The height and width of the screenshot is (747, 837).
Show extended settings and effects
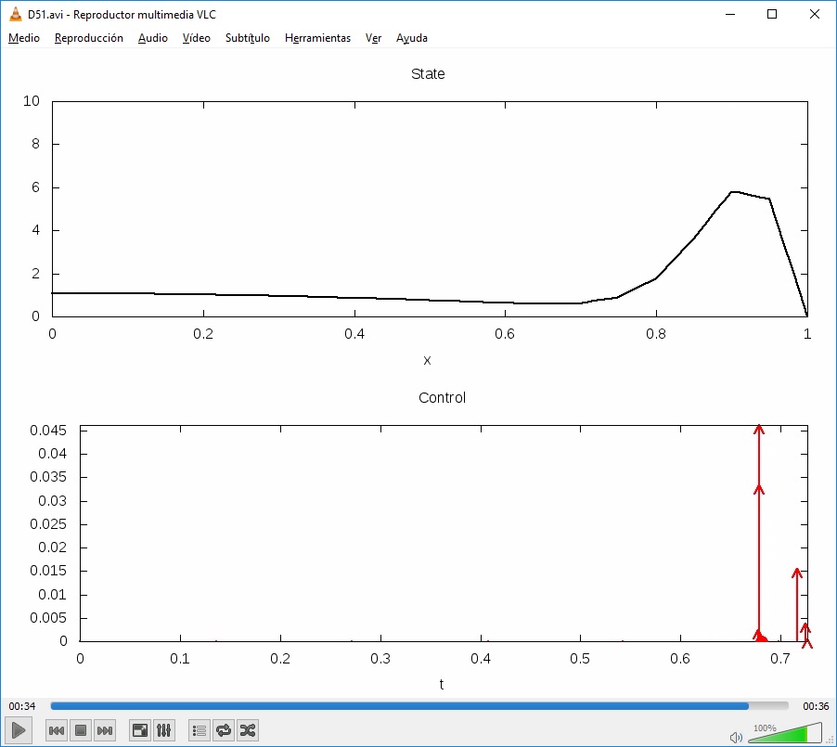click(163, 730)
